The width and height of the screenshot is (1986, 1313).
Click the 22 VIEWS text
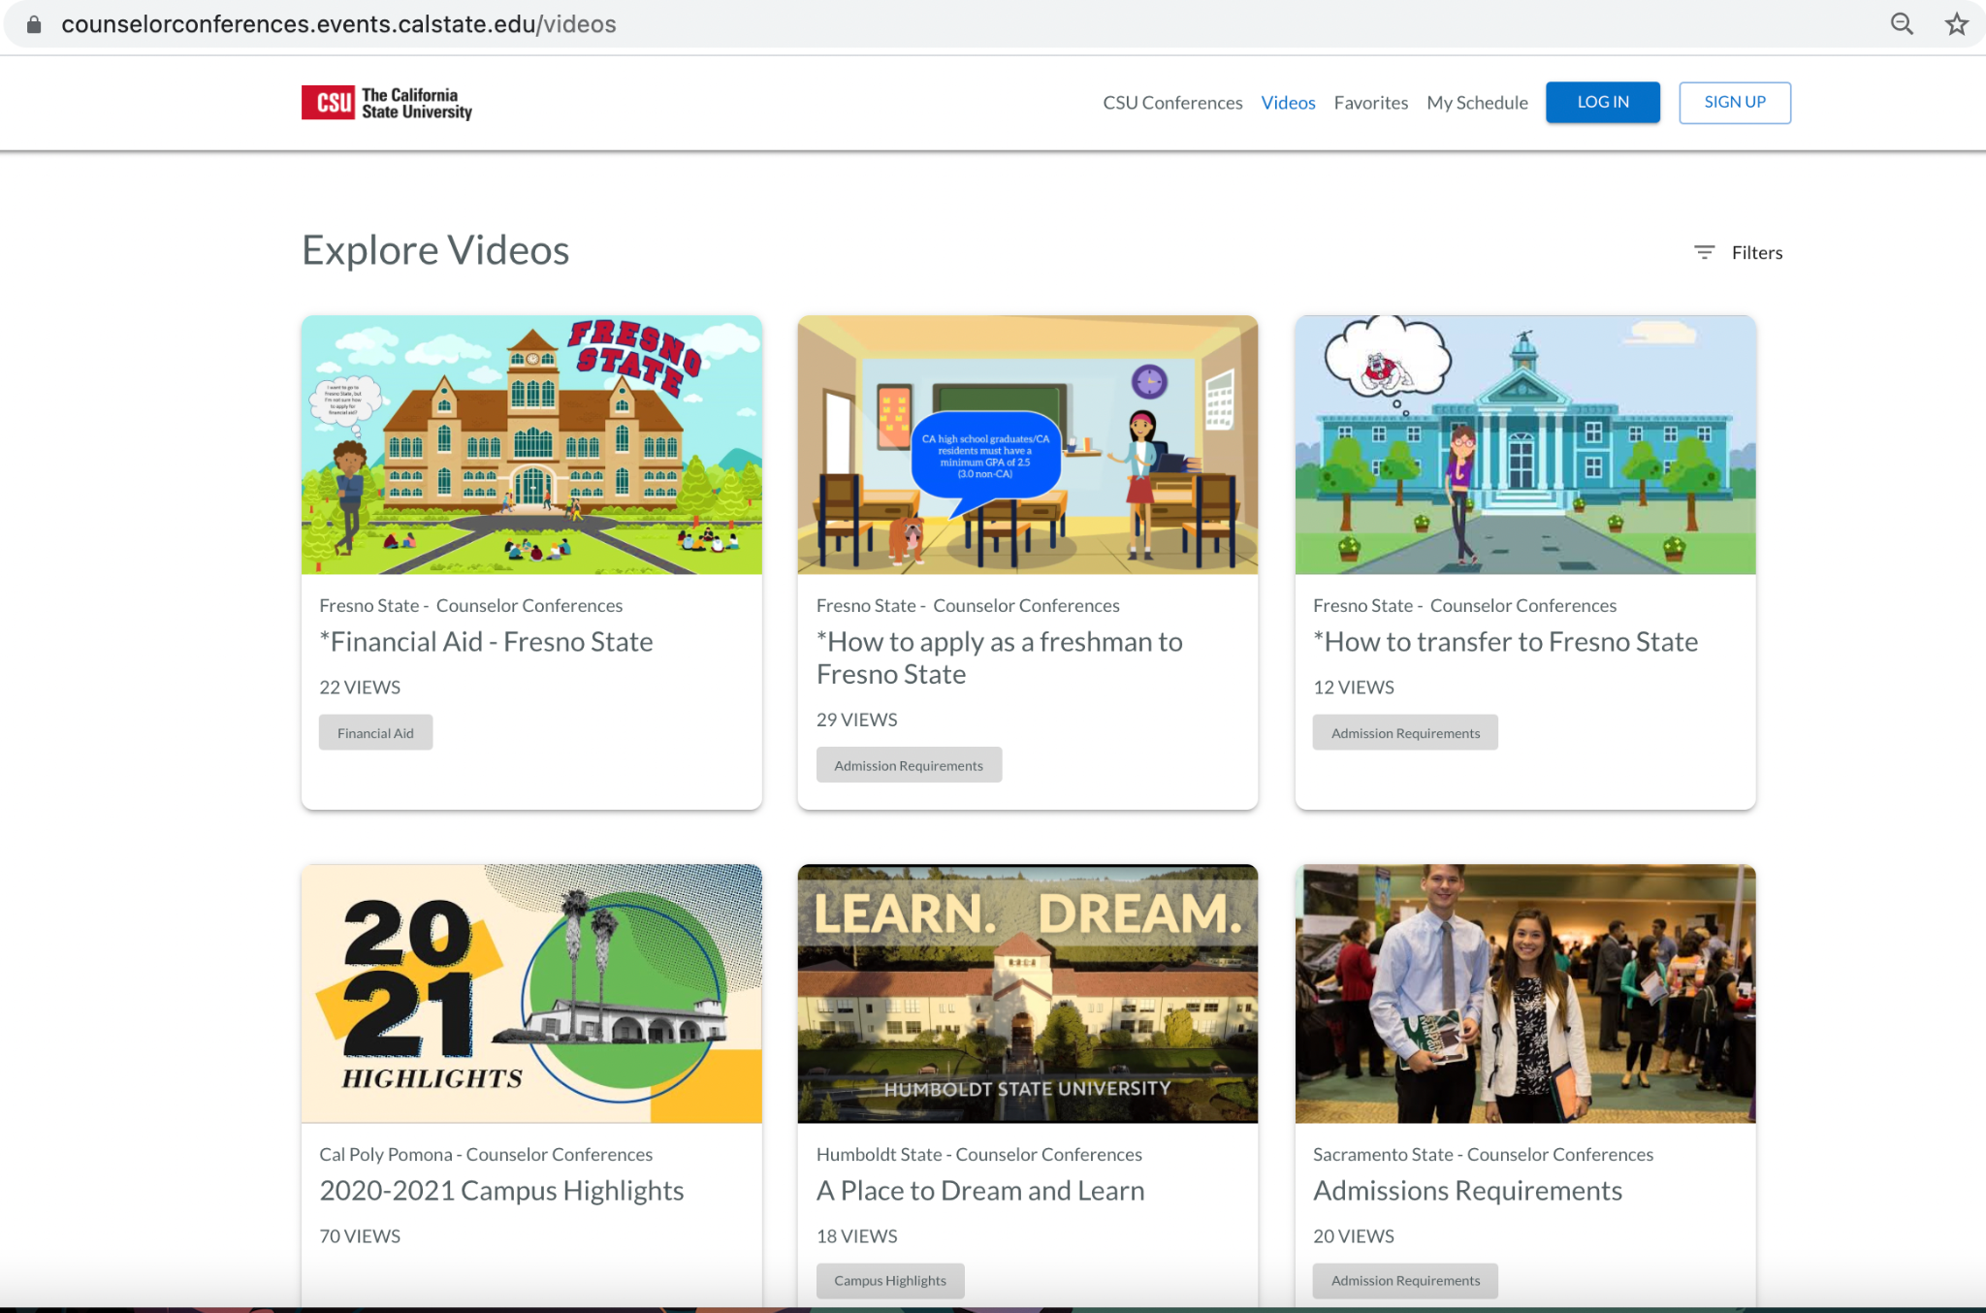360,688
